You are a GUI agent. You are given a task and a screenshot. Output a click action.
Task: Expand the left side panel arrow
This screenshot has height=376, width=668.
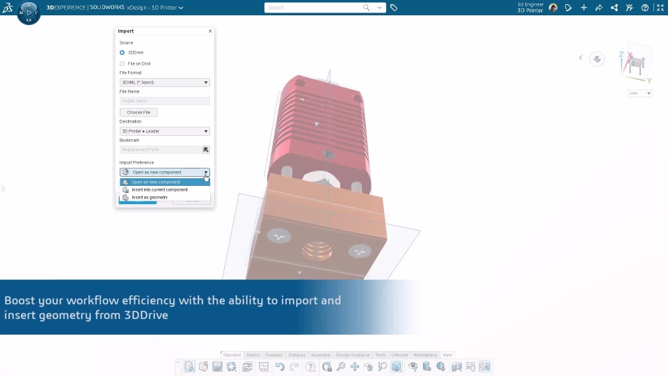click(3, 189)
